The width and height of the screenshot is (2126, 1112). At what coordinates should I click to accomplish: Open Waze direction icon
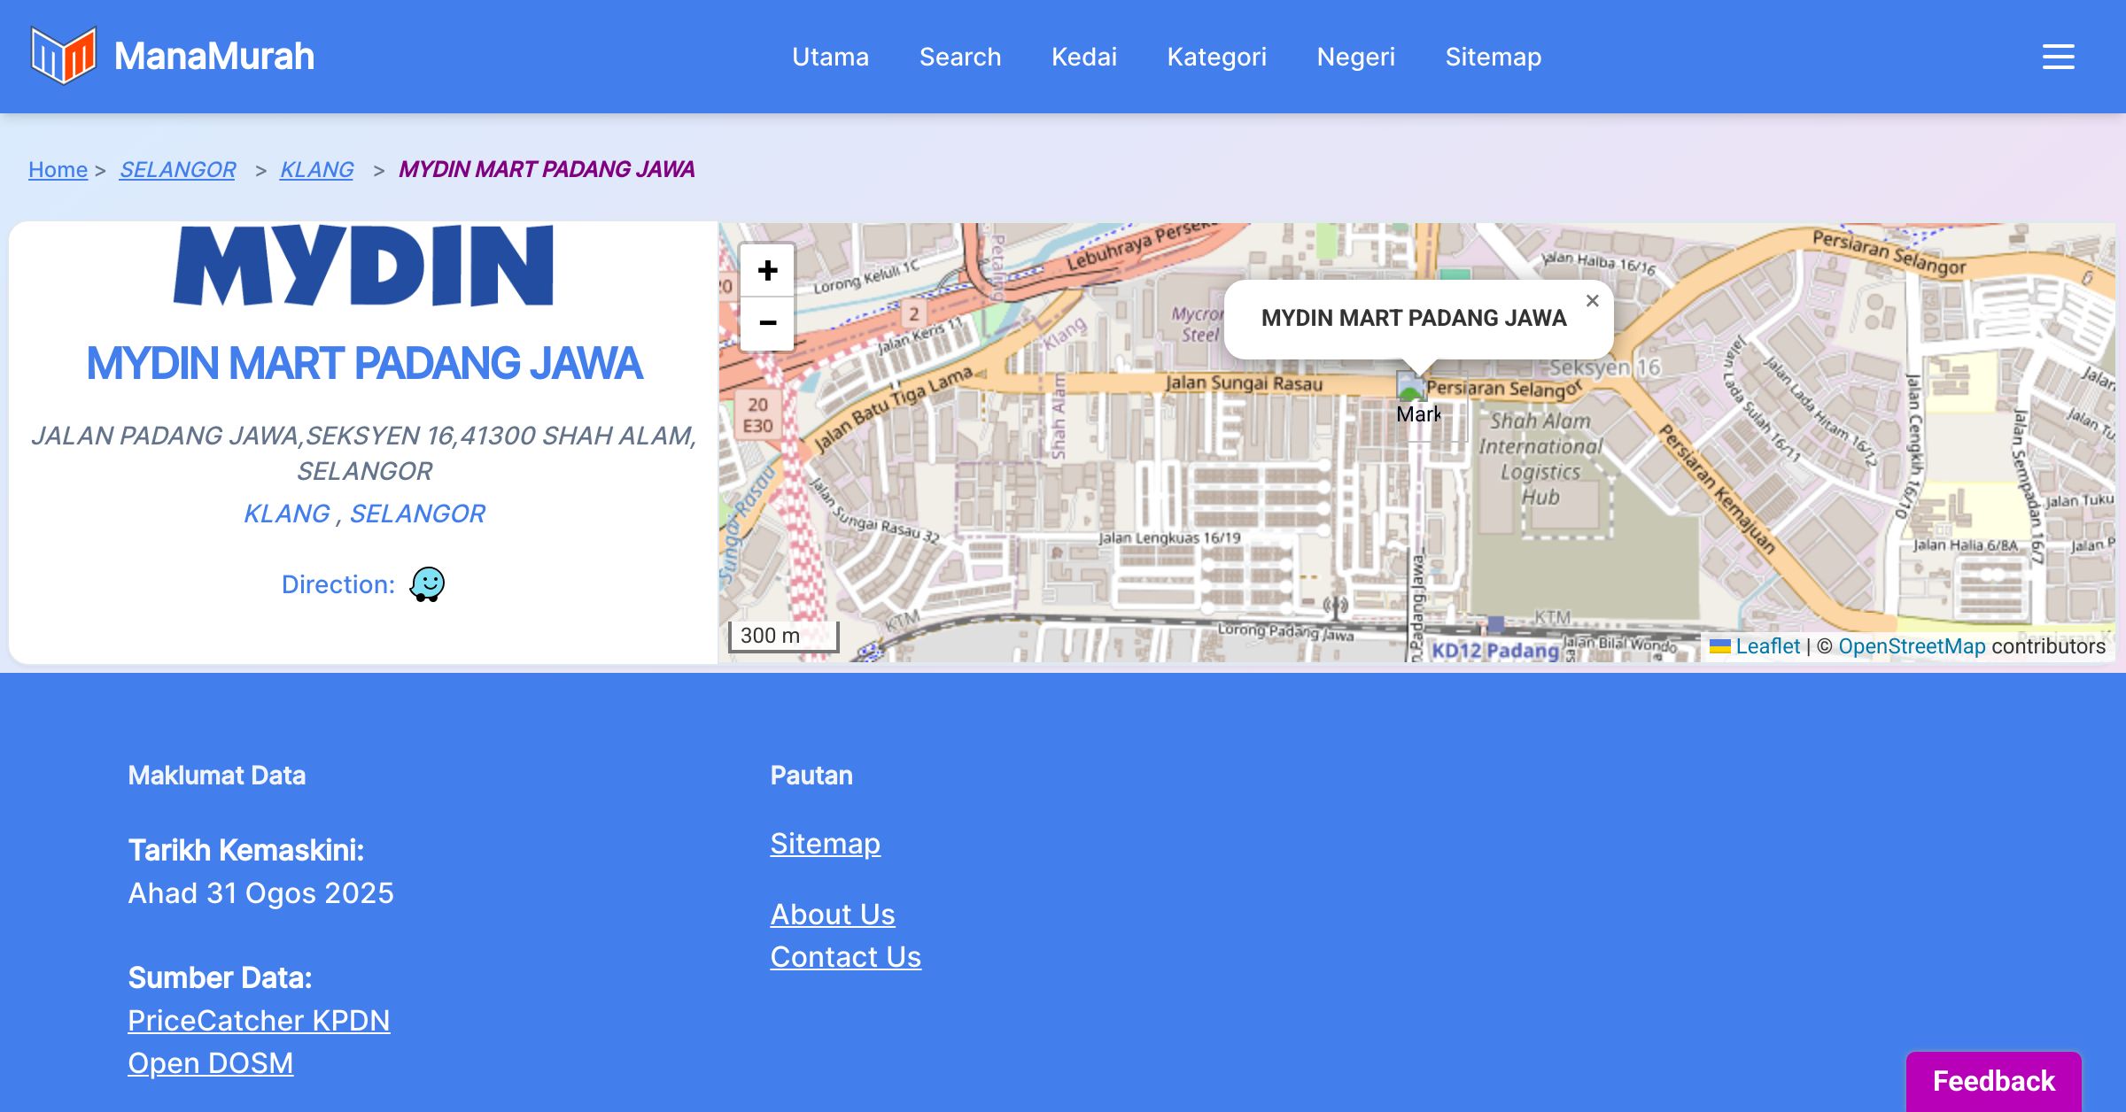427,584
